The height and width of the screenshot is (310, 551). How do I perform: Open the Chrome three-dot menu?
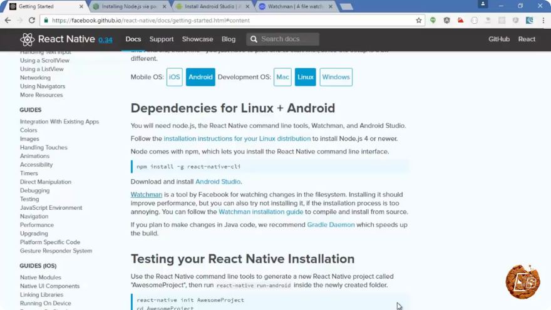(x=543, y=21)
